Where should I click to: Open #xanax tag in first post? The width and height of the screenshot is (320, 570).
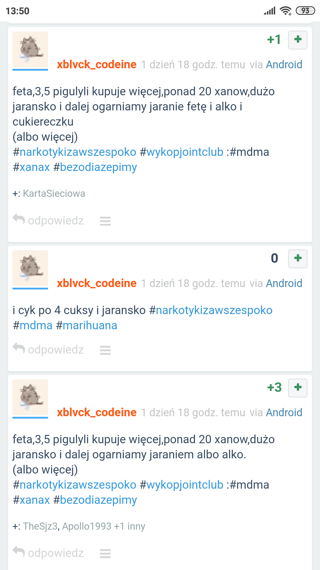point(31,167)
